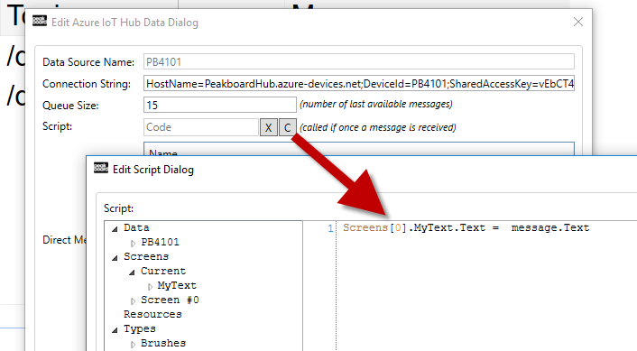Screen dimensions: 637x351
Task: Click the Script Code text field
Action: click(x=201, y=127)
